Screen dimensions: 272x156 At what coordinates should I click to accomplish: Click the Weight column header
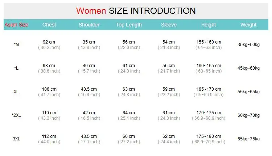click(x=248, y=25)
